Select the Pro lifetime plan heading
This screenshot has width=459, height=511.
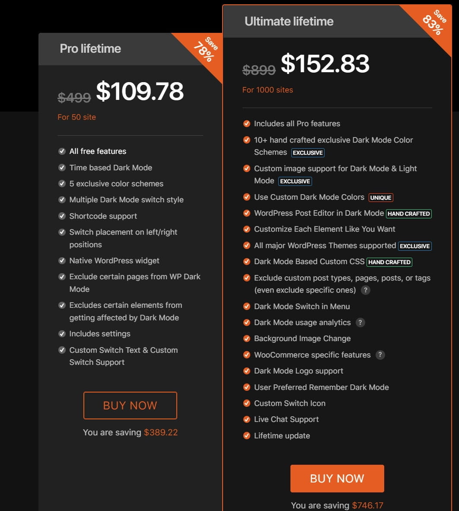(x=90, y=48)
